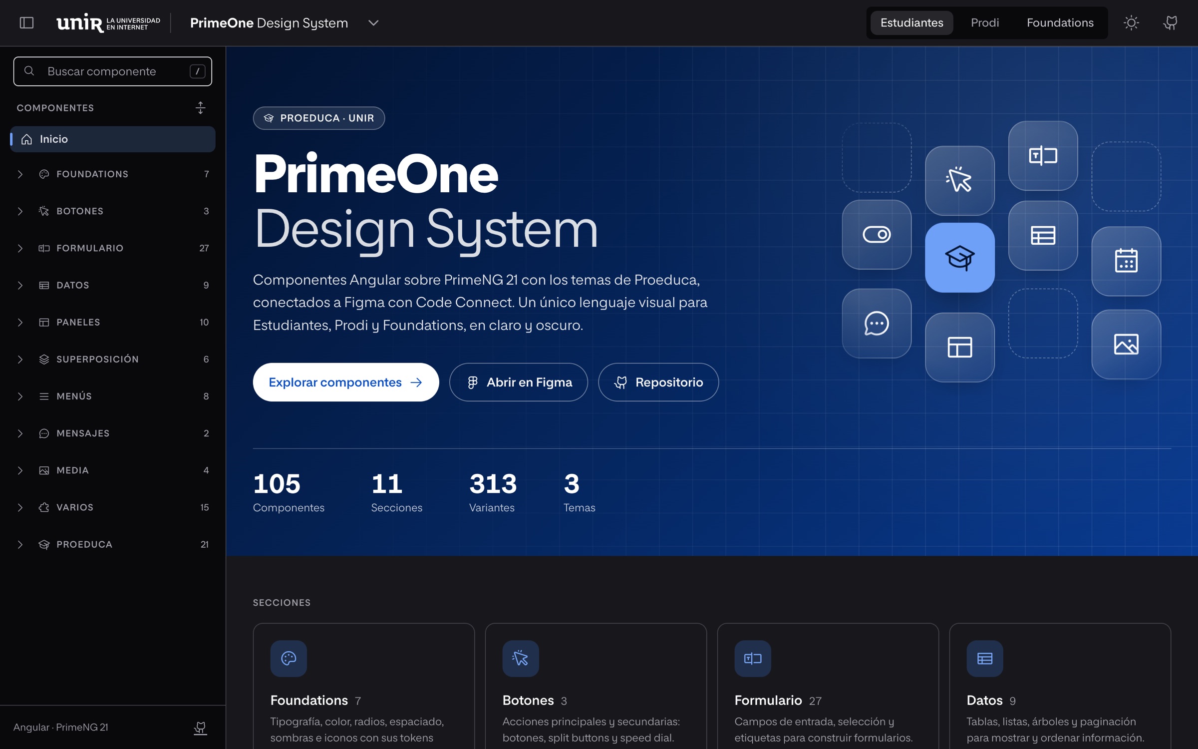Expand the Mensajes sidebar section
The image size is (1198, 749).
coord(113,433)
